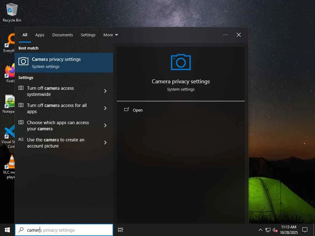This screenshot has width=315, height=236.
Task: Expand arrow for Choose which apps can access camera
Action: coord(105,125)
